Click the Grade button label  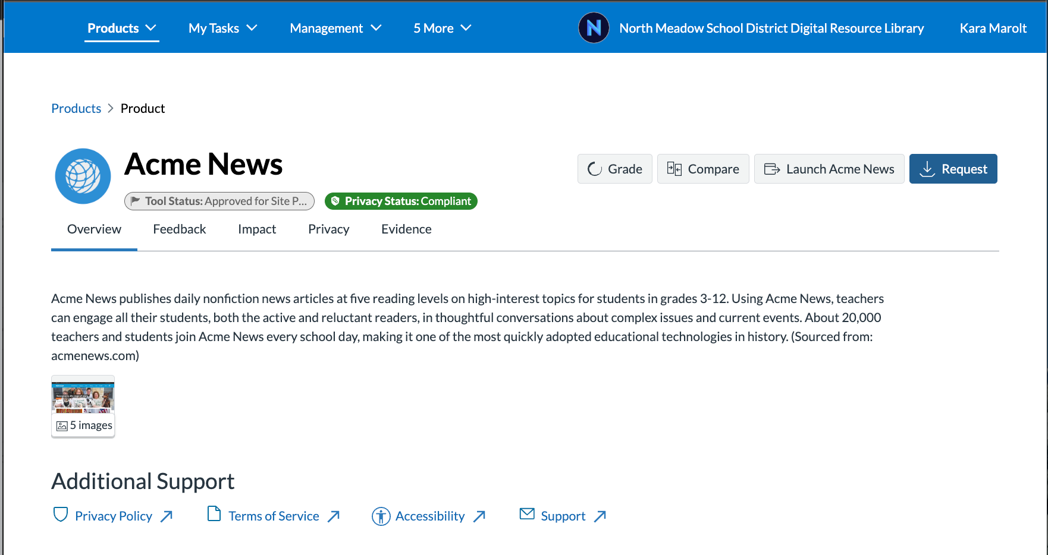[x=625, y=169]
